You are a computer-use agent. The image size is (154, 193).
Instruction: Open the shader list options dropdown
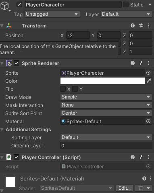pyautogui.click(x=144, y=188)
